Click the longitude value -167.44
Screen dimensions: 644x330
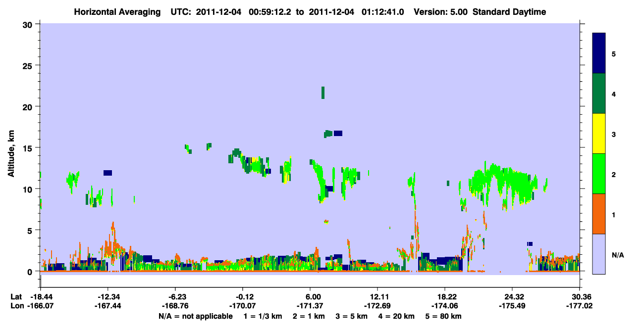tap(107, 306)
